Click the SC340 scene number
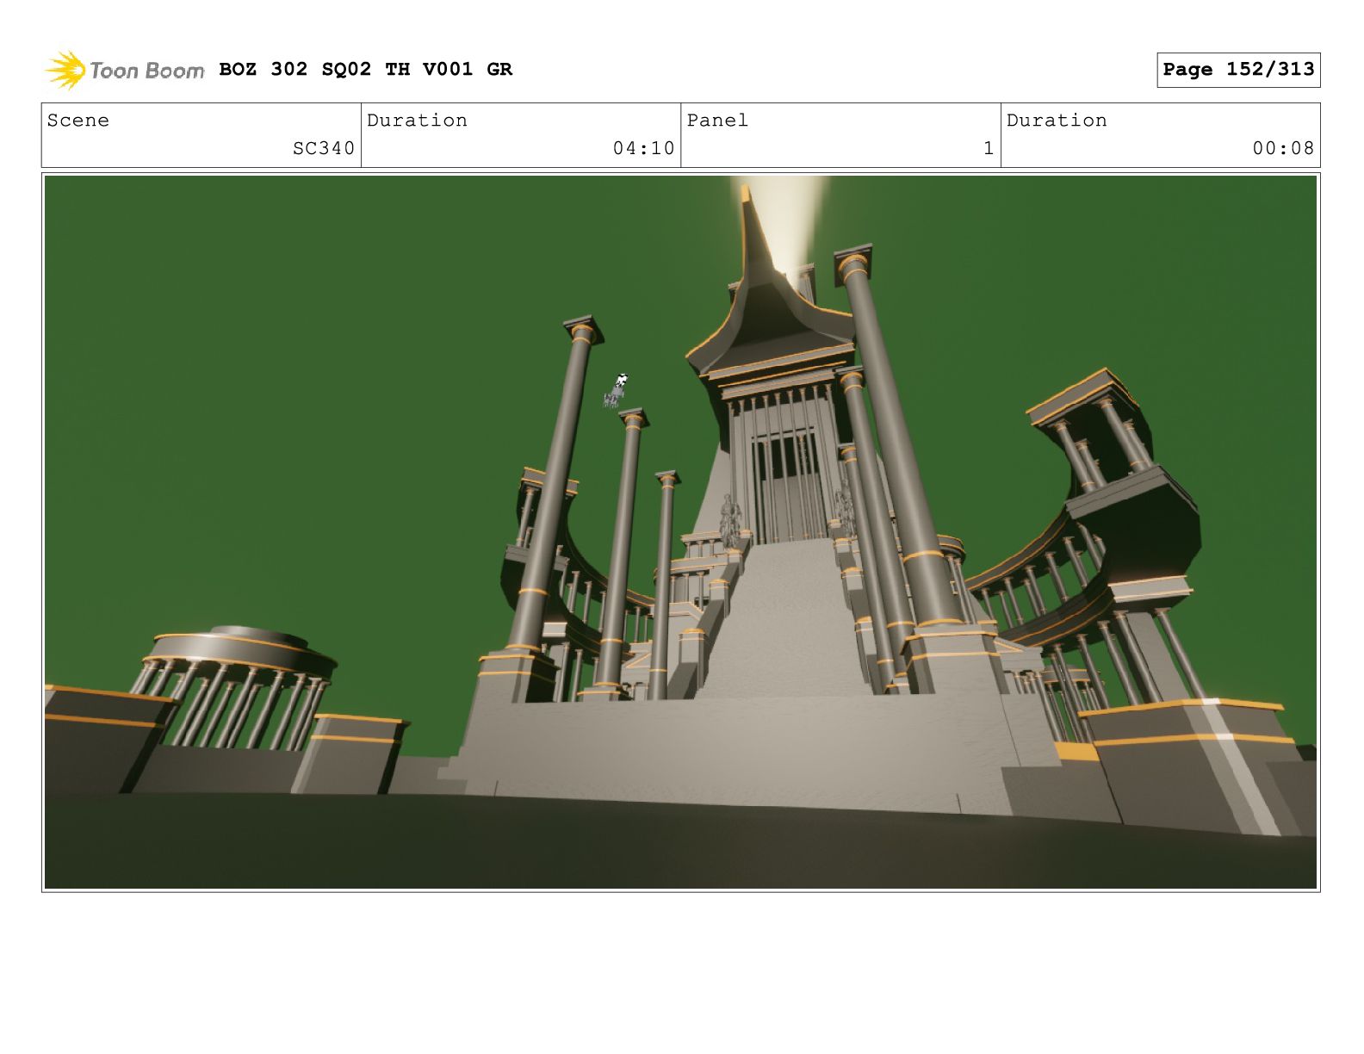The height and width of the screenshot is (1054, 1364). pos(324,148)
